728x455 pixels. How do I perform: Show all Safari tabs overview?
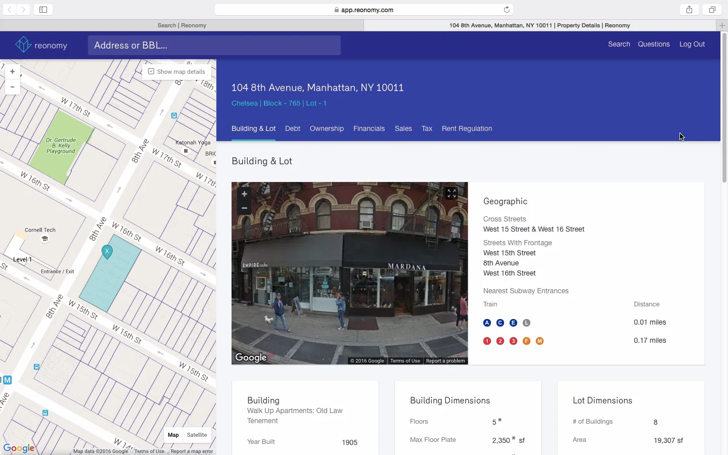click(x=712, y=10)
